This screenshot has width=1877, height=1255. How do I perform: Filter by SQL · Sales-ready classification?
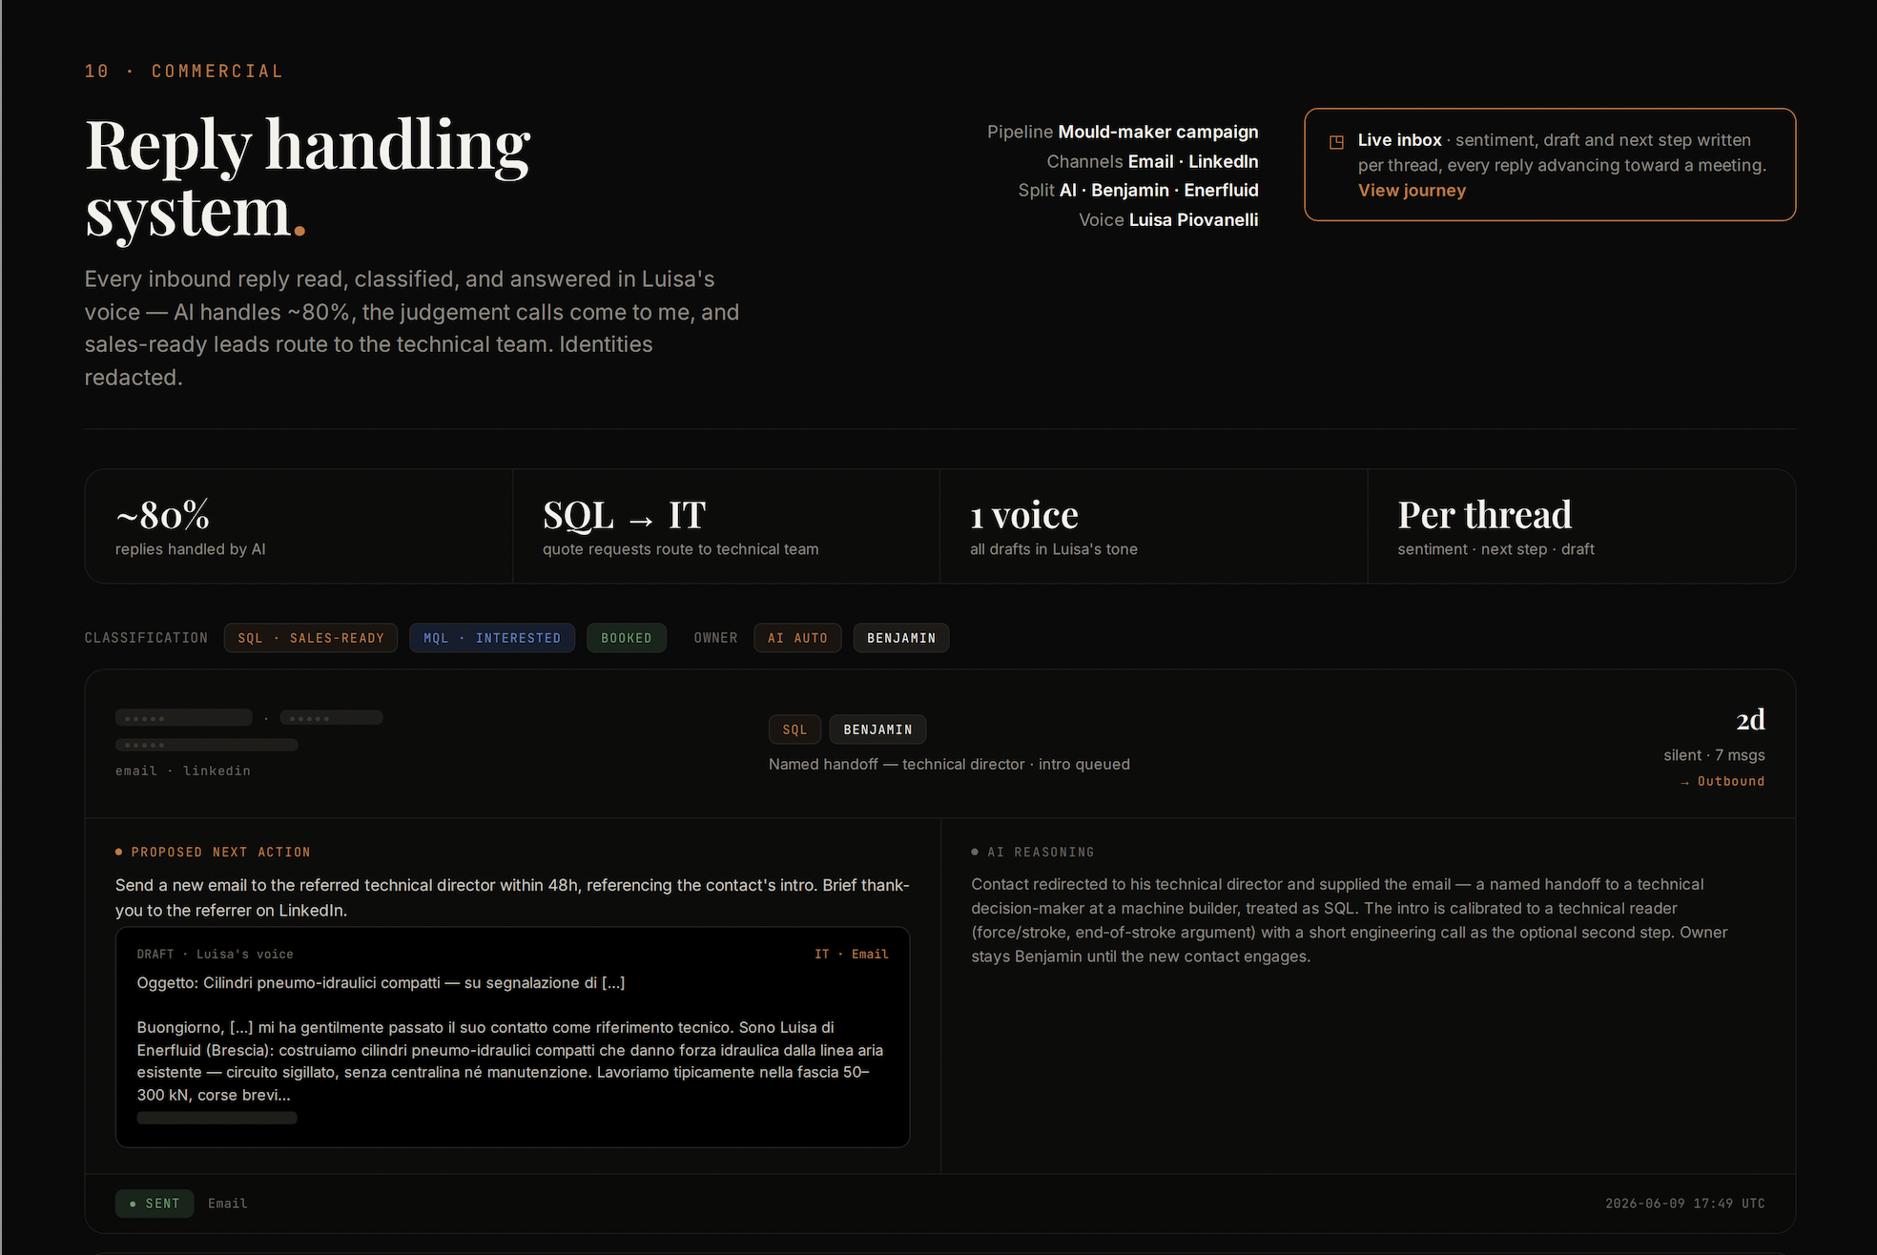coord(311,638)
